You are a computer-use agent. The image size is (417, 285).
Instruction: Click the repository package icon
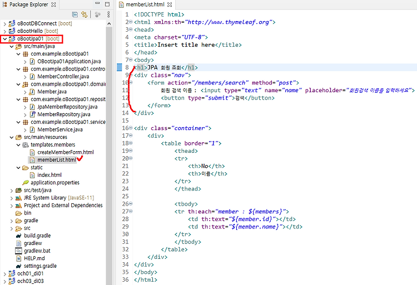point(25,99)
